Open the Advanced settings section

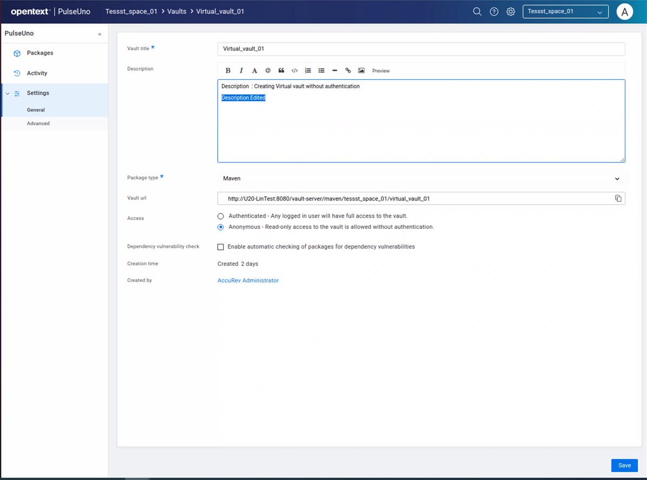point(38,124)
